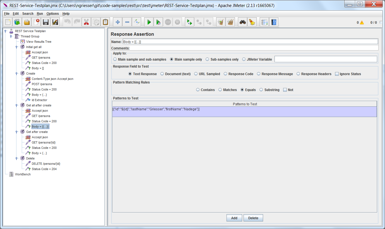Screen dimensions: 385x229
Task: Click the Redo arrow toolbar icon
Action: [77, 22]
